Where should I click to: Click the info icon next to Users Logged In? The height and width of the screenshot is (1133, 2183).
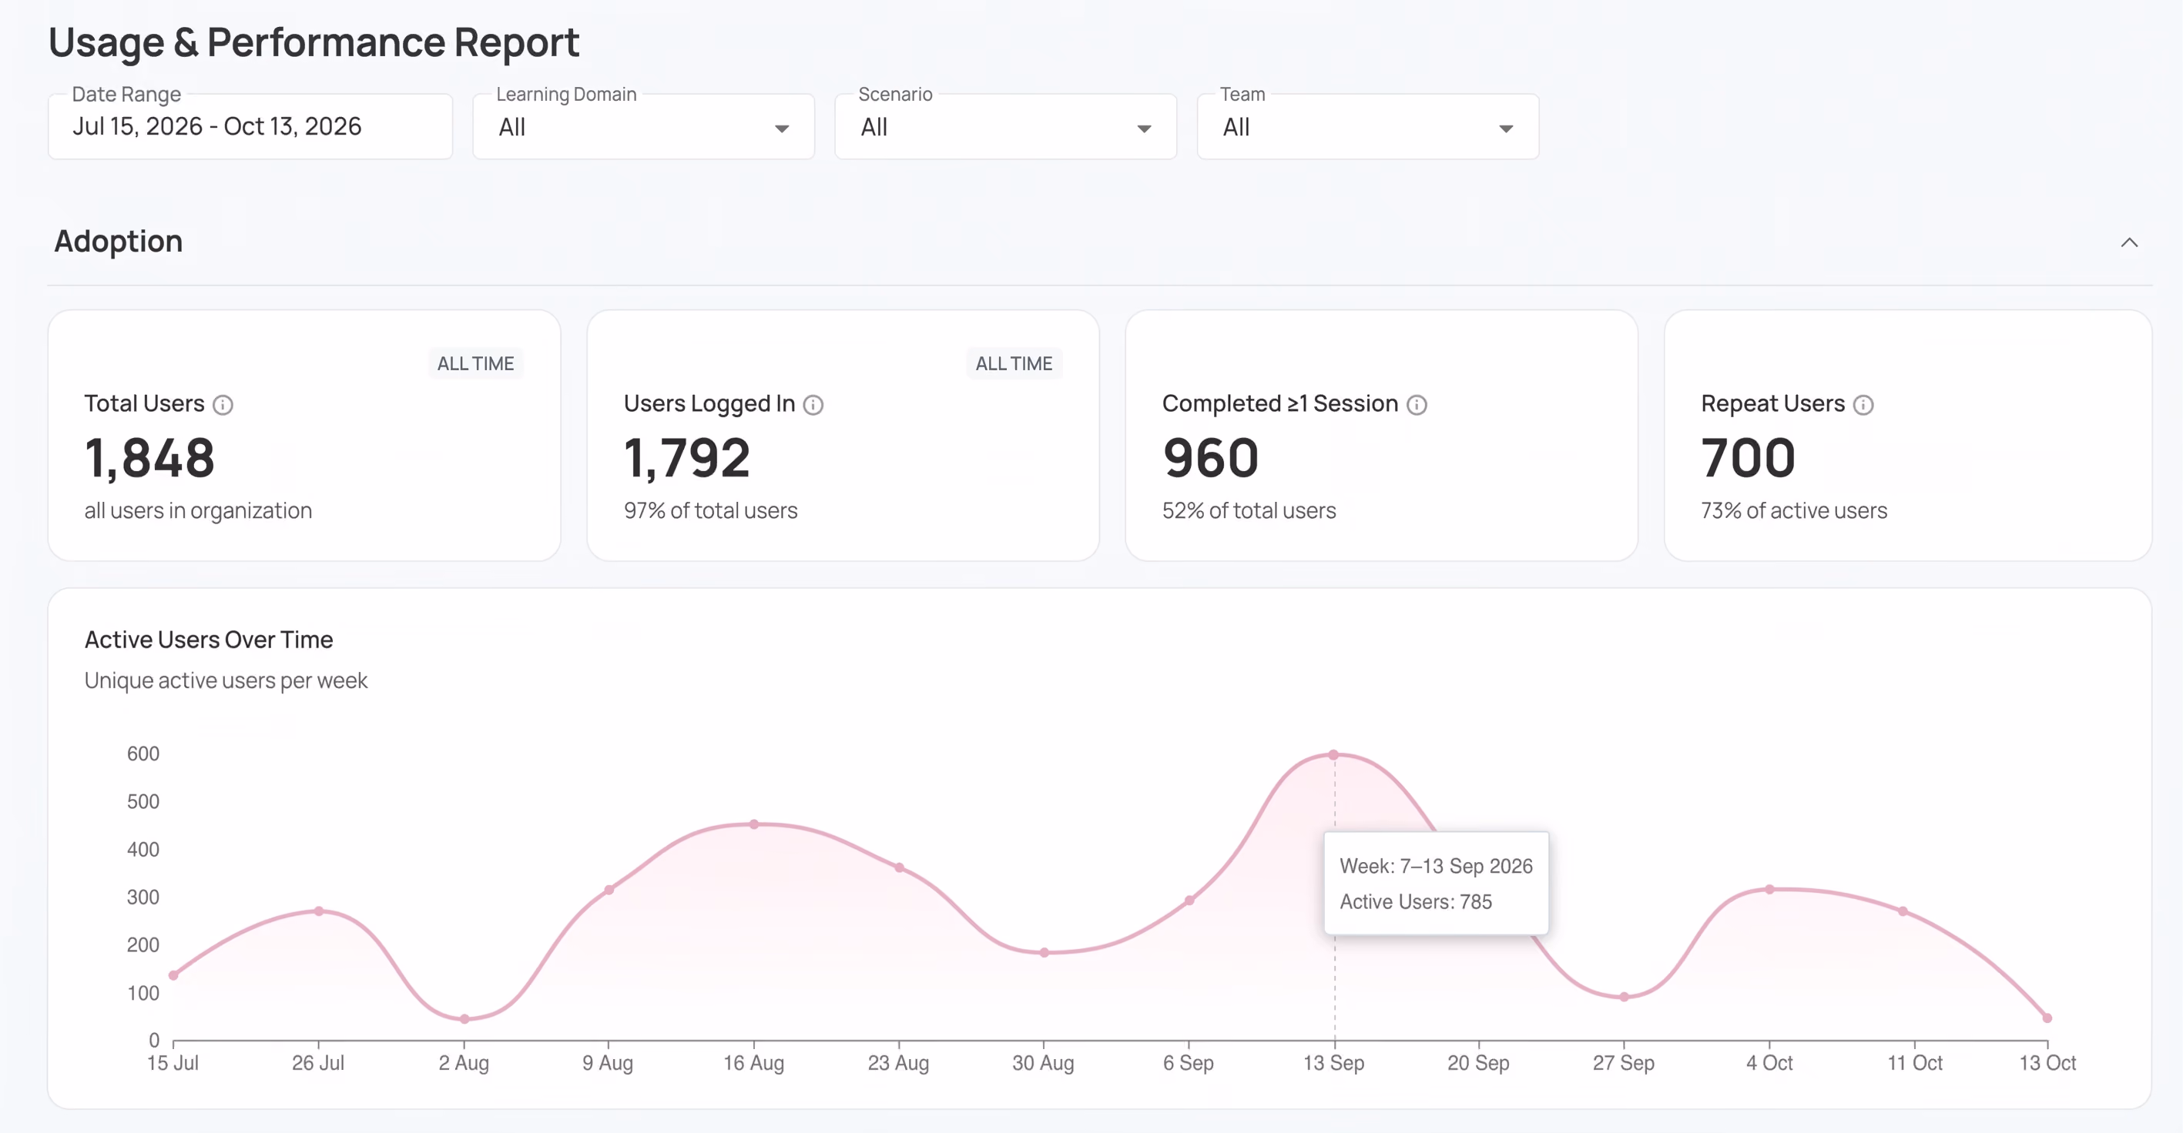pos(813,405)
